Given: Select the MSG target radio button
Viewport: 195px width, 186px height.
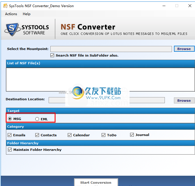Looking at the screenshot, I should [10, 119].
